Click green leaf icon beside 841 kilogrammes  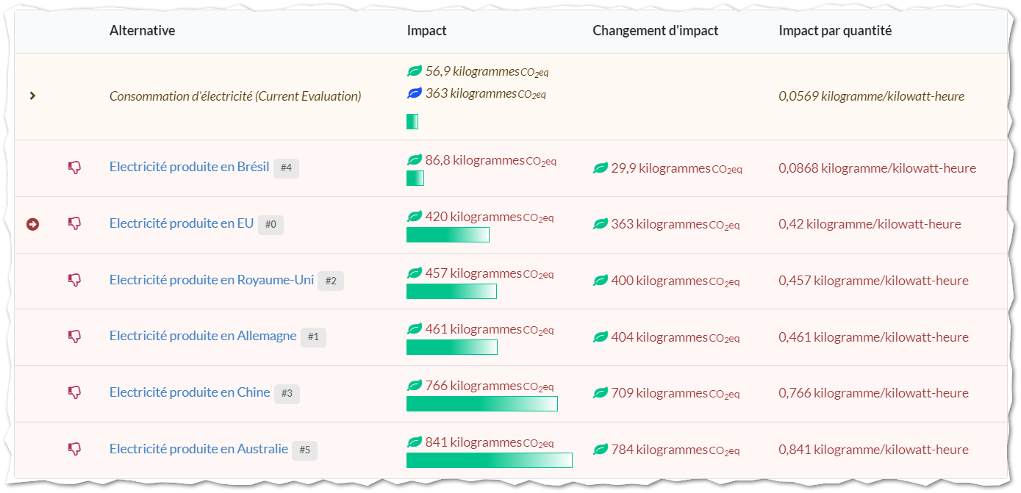(x=415, y=442)
